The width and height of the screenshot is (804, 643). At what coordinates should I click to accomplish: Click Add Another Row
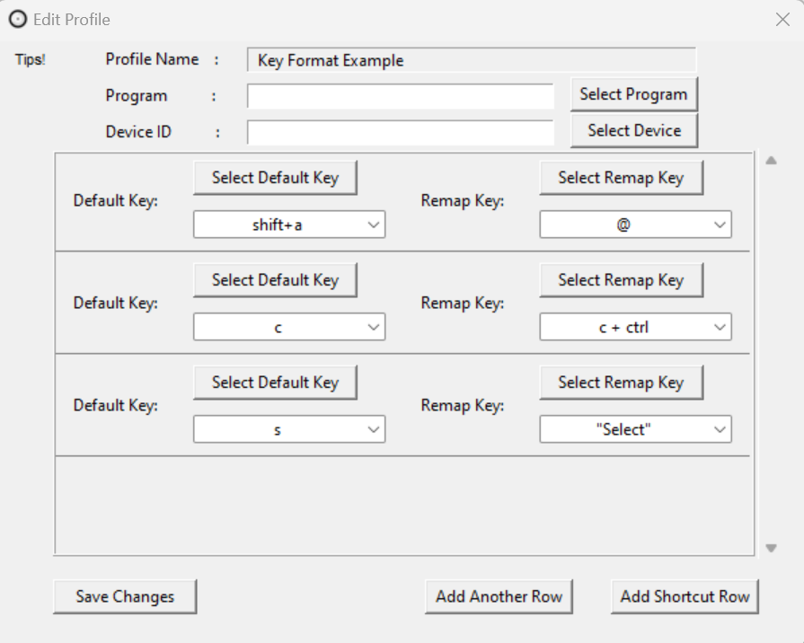tap(499, 595)
